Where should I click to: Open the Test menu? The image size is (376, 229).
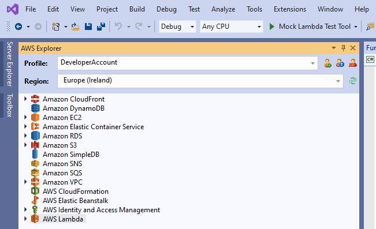click(193, 9)
